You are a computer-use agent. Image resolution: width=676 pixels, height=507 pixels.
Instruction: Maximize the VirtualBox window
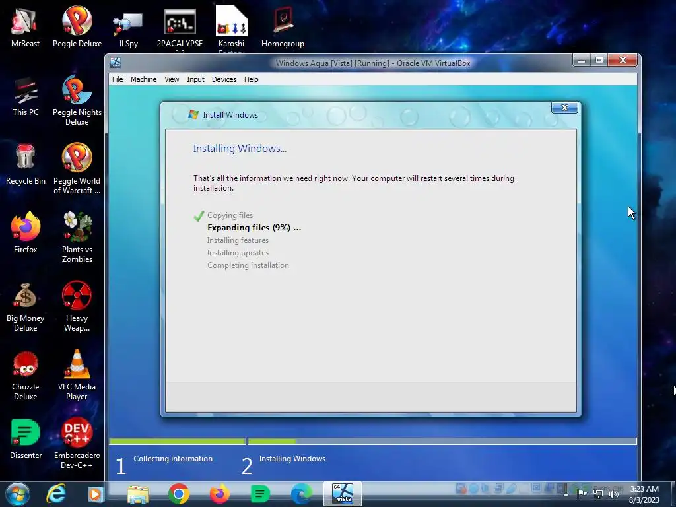pyautogui.click(x=599, y=60)
